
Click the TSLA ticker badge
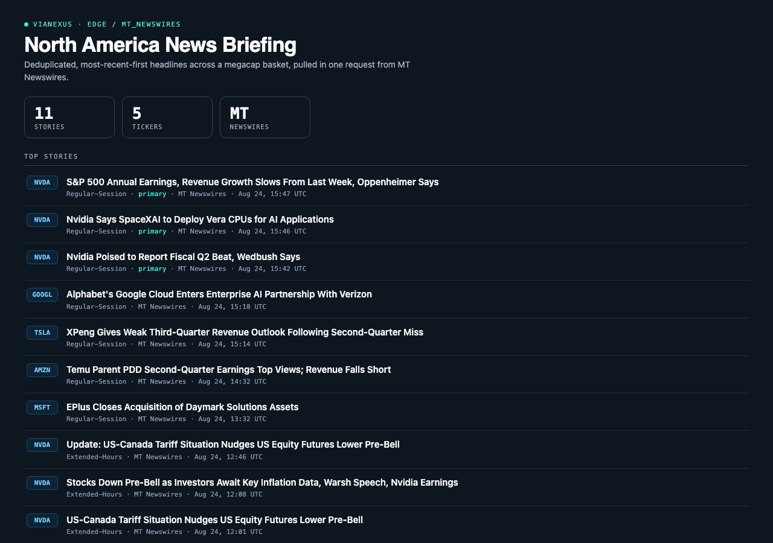tap(42, 332)
